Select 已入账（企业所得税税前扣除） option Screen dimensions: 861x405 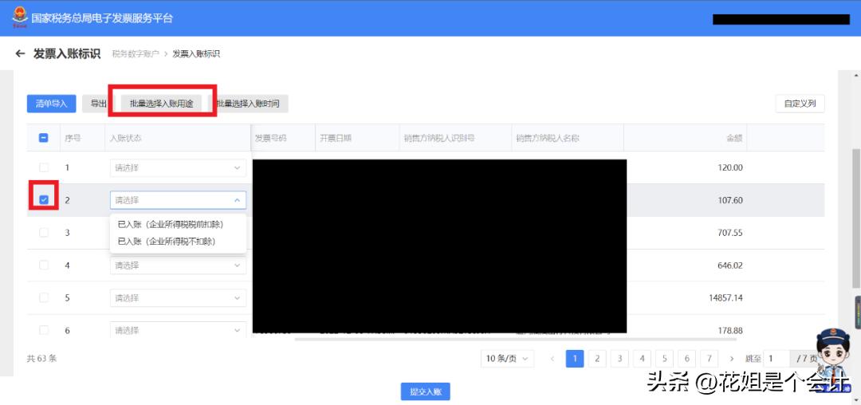[171, 225]
